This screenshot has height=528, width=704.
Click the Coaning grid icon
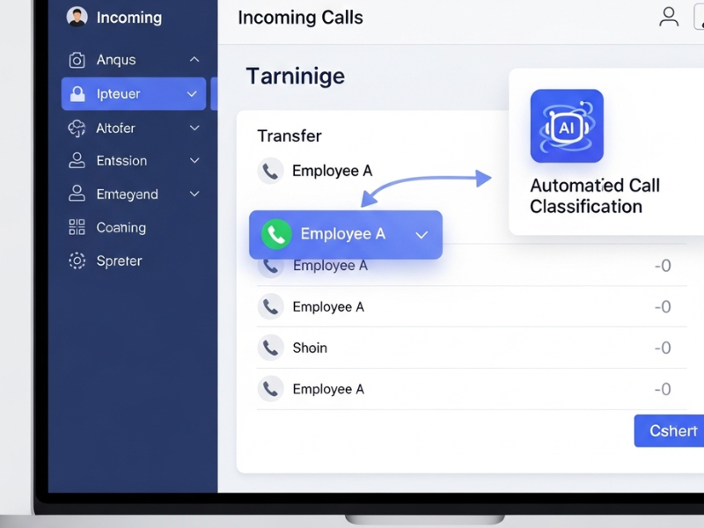coord(77,227)
